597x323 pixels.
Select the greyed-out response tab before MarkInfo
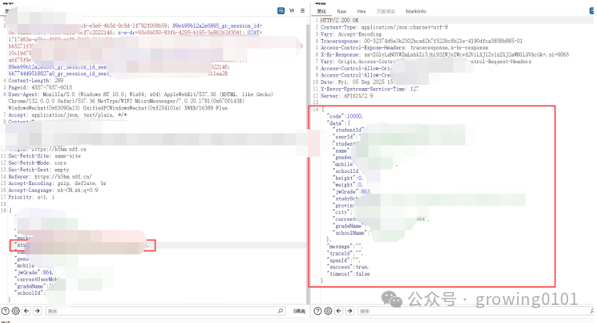(x=386, y=11)
